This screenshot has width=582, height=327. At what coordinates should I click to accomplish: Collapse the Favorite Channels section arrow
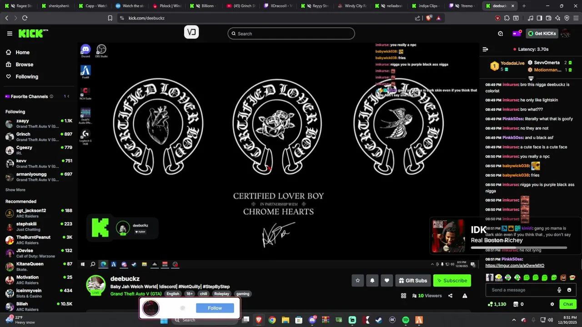point(68,96)
